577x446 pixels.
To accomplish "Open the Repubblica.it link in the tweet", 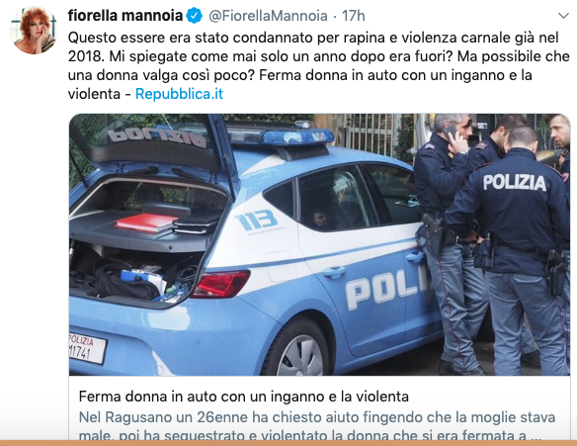I will point(179,94).
